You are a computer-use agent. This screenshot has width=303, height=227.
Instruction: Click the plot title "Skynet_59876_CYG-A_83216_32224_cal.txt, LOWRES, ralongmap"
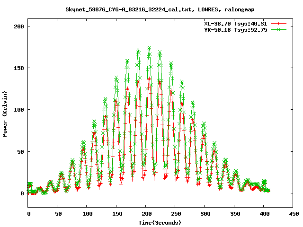(x=160, y=9)
